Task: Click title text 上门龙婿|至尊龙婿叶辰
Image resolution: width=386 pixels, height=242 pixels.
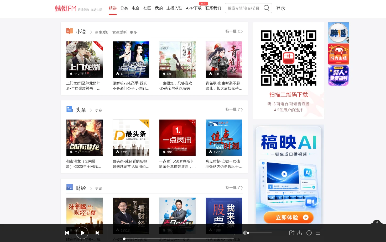Action: pos(83,86)
